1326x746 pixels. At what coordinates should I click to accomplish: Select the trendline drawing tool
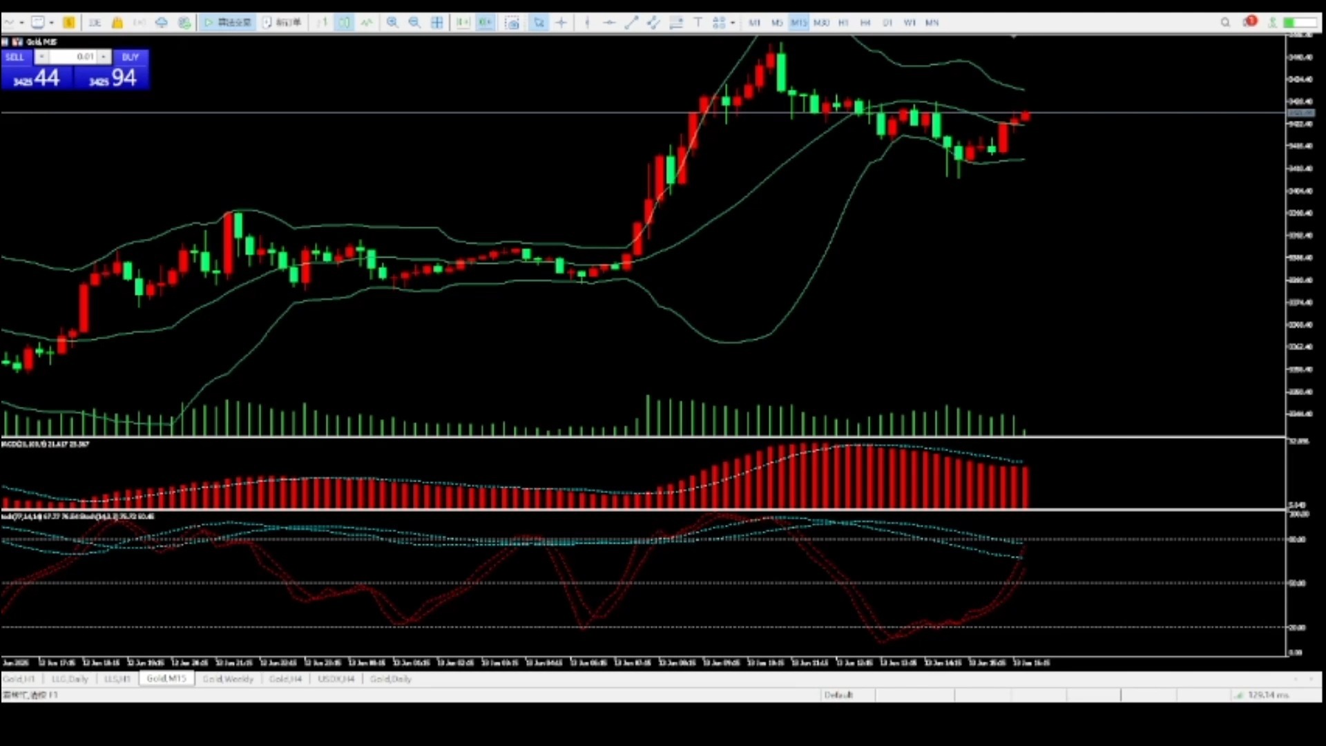click(x=631, y=23)
